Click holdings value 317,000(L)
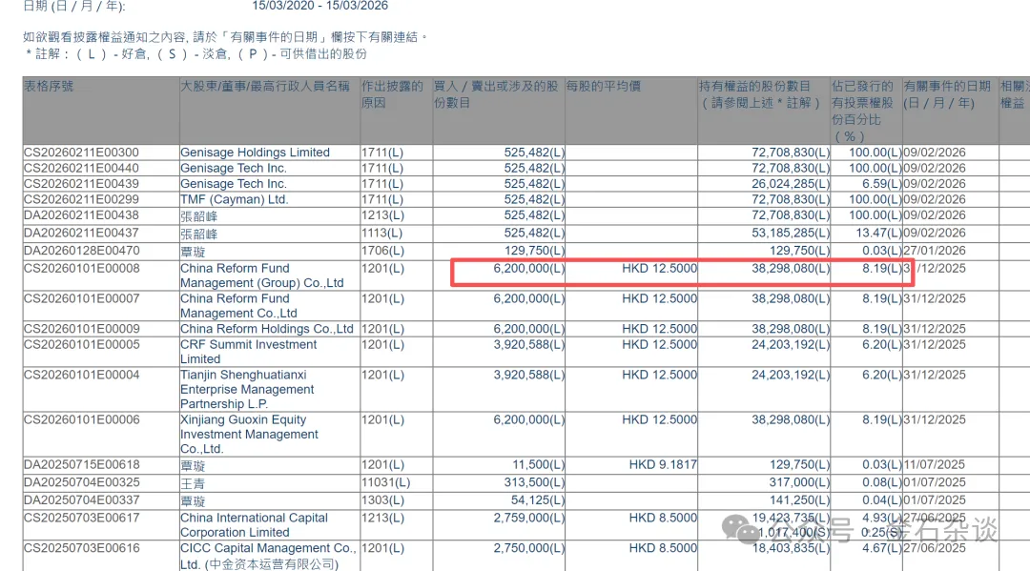 pyautogui.click(x=799, y=482)
